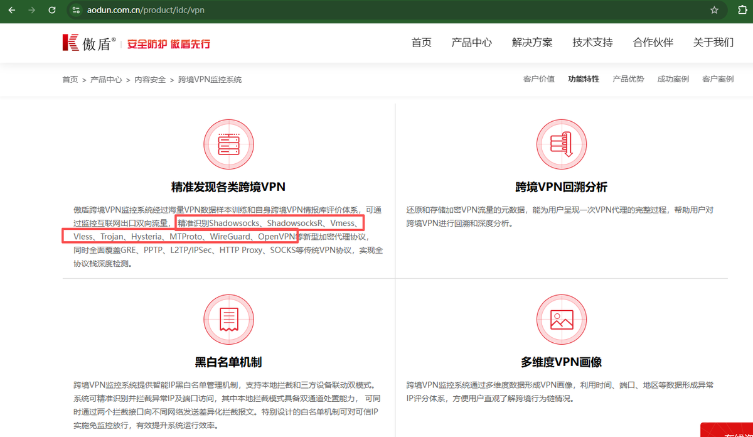Jump to 客户价值 section tab
Viewport: 753px width, 437px height.
click(539, 79)
